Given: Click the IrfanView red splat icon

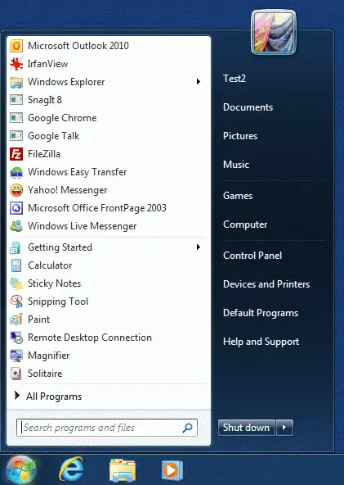Looking at the screenshot, I should 16,64.
